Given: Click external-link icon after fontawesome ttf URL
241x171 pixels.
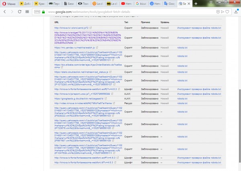Looking at the screenshot, I should point(115,163).
